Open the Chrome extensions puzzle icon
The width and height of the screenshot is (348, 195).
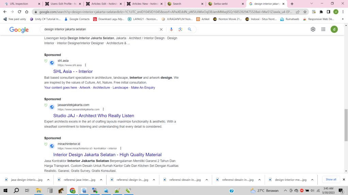pyautogui.click(x=321, y=12)
